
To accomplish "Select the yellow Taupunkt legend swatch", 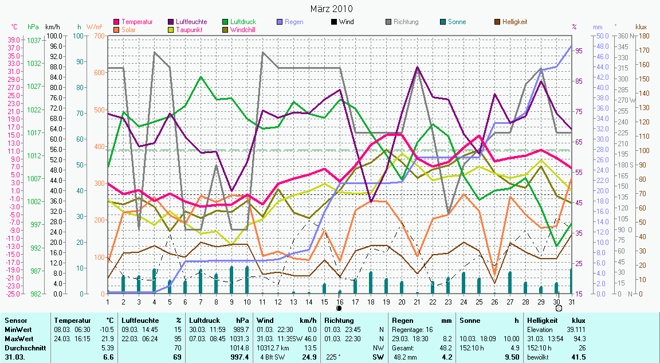I will point(172,29).
